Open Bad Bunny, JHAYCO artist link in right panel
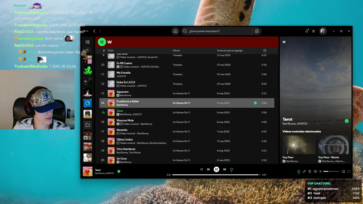363x204 pixels. [x=295, y=124]
